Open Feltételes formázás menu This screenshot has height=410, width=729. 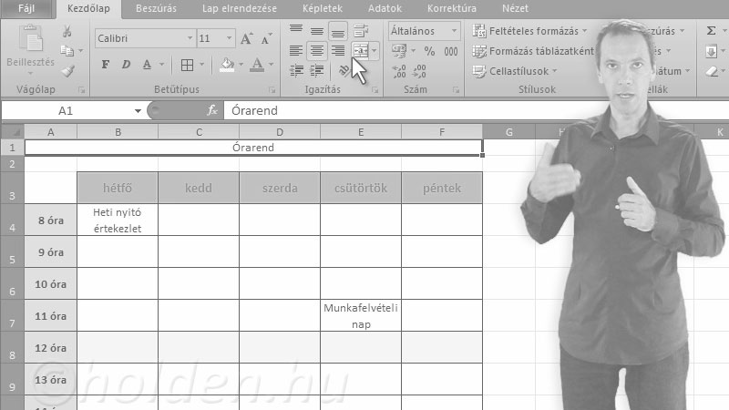pyautogui.click(x=529, y=31)
